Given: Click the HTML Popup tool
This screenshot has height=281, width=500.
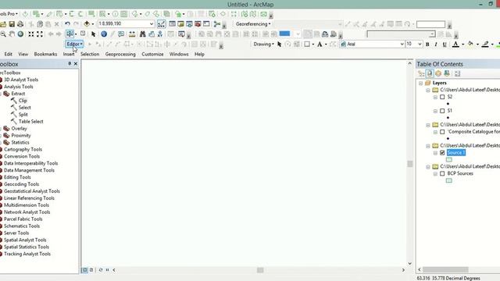Looking at the screenshot, I should [x=121, y=34].
